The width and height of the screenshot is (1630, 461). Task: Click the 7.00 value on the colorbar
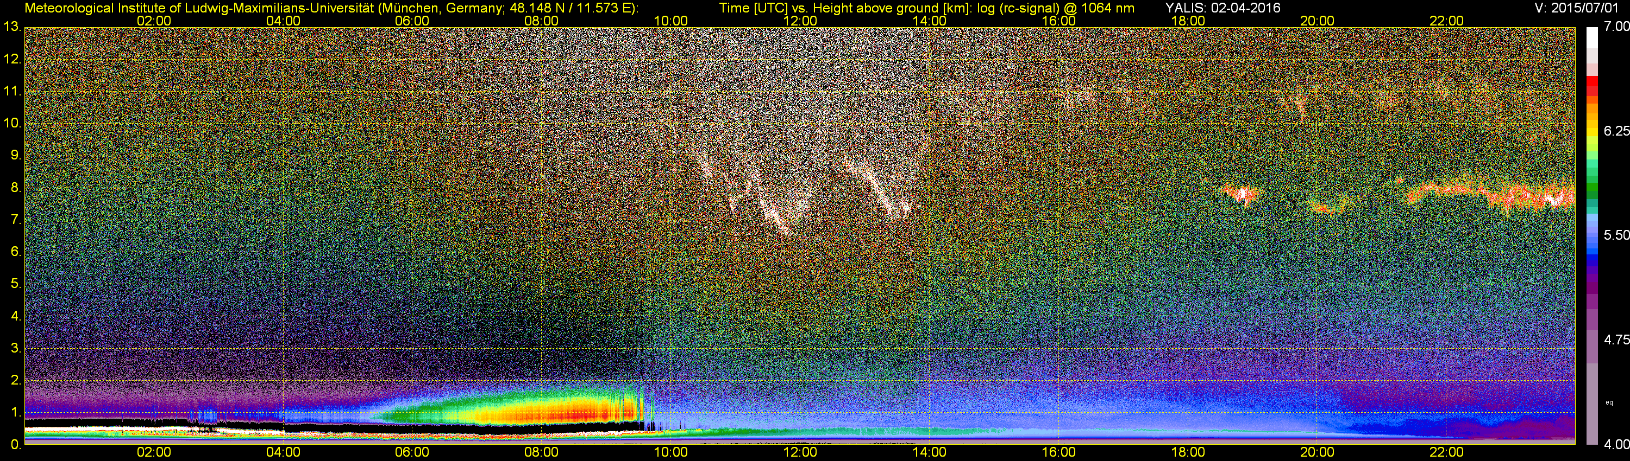pyautogui.click(x=1616, y=27)
